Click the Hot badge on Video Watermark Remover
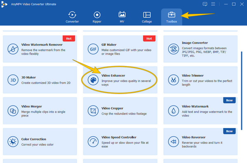This screenshot has height=163, width=247. (x=69, y=39)
